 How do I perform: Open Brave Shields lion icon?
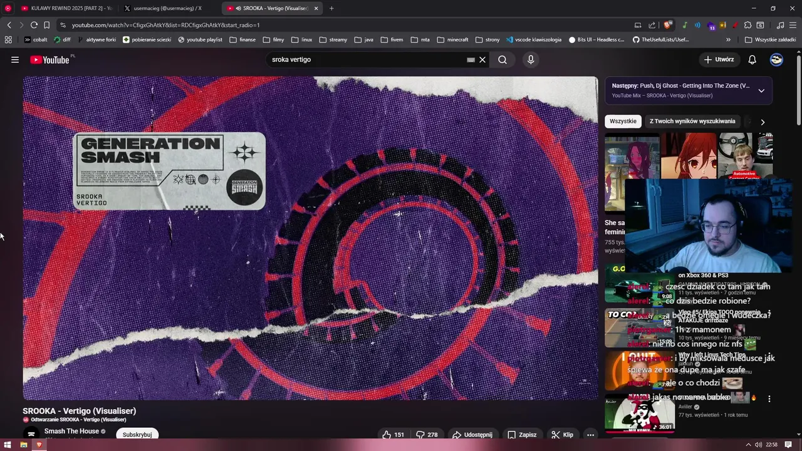667,25
